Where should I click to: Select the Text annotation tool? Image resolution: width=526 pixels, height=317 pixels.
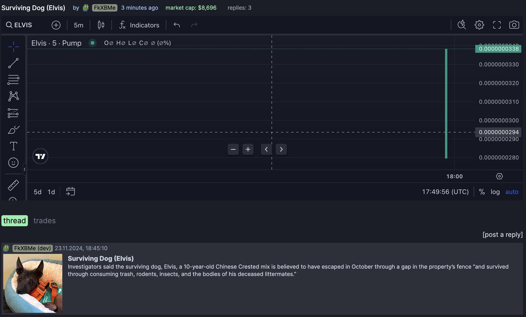14,146
